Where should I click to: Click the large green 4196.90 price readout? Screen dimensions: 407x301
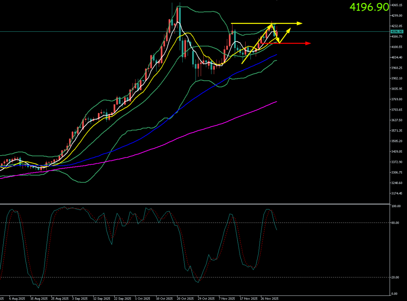pos(369,7)
